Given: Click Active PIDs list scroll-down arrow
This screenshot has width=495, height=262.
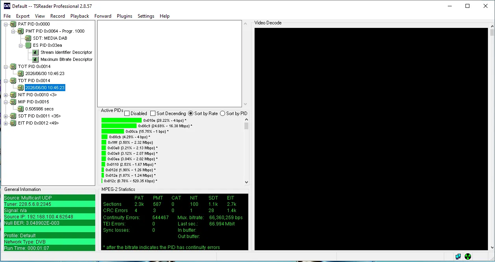Looking at the screenshot, I should (246, 182).
